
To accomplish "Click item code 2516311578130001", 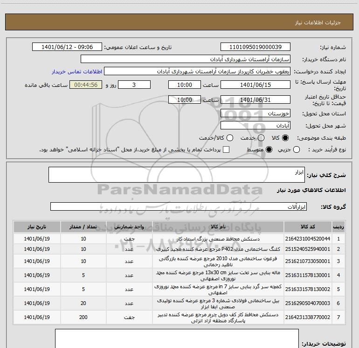I will pyautogui.click(x=308, y=275).
